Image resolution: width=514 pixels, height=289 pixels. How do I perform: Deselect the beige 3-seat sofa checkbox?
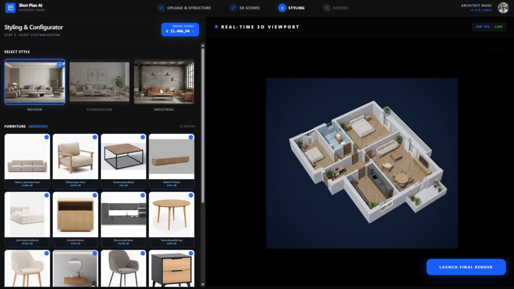coord(46,137)
